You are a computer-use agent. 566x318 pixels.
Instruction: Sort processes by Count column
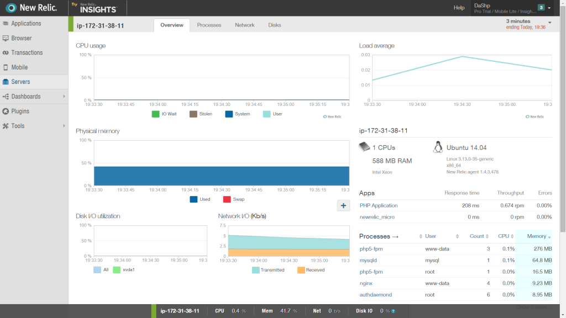(479, 236)
